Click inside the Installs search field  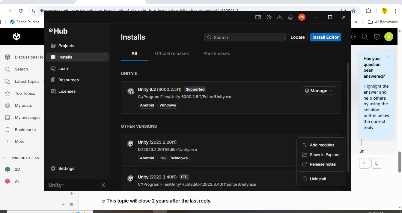tap(245, 37)
